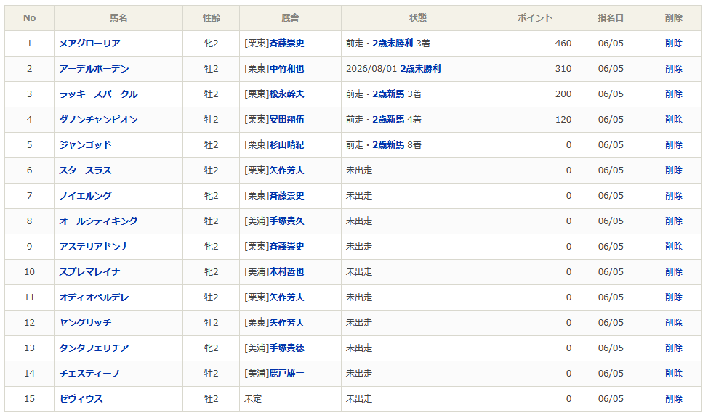
Task: Open trainer 矢作芳人 in オディオペルデレ row
Action: [286, 297]
